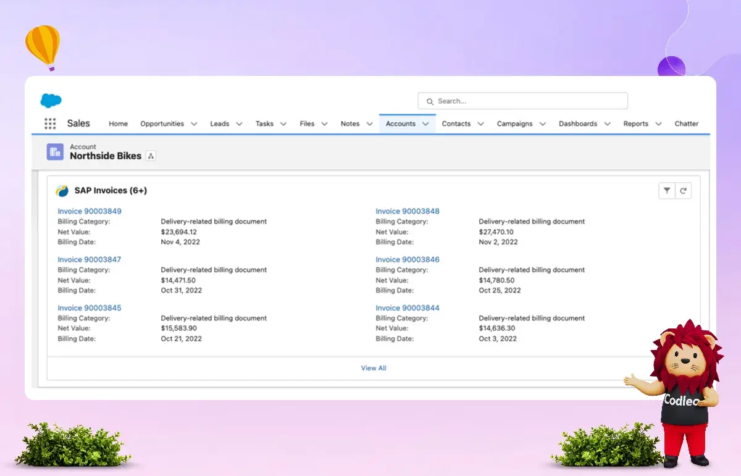Viewport: 741px width, 476px height.
Task: Click the search magnifier icon
Action: 430,101
